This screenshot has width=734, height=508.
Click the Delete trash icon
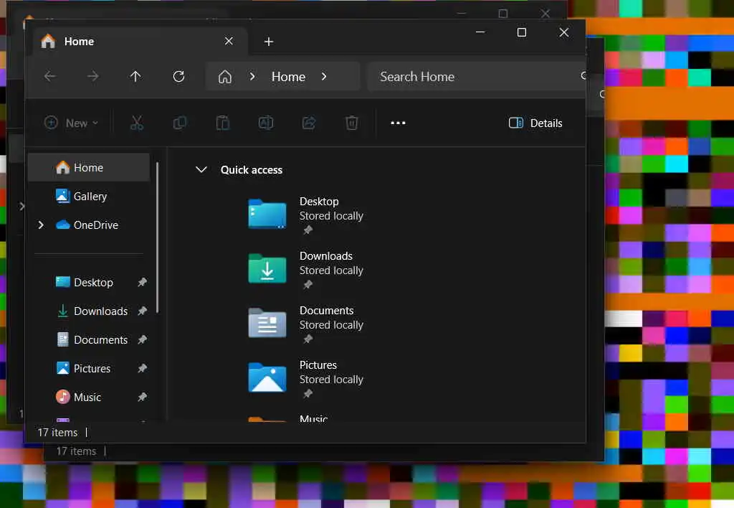pos(351,123)
